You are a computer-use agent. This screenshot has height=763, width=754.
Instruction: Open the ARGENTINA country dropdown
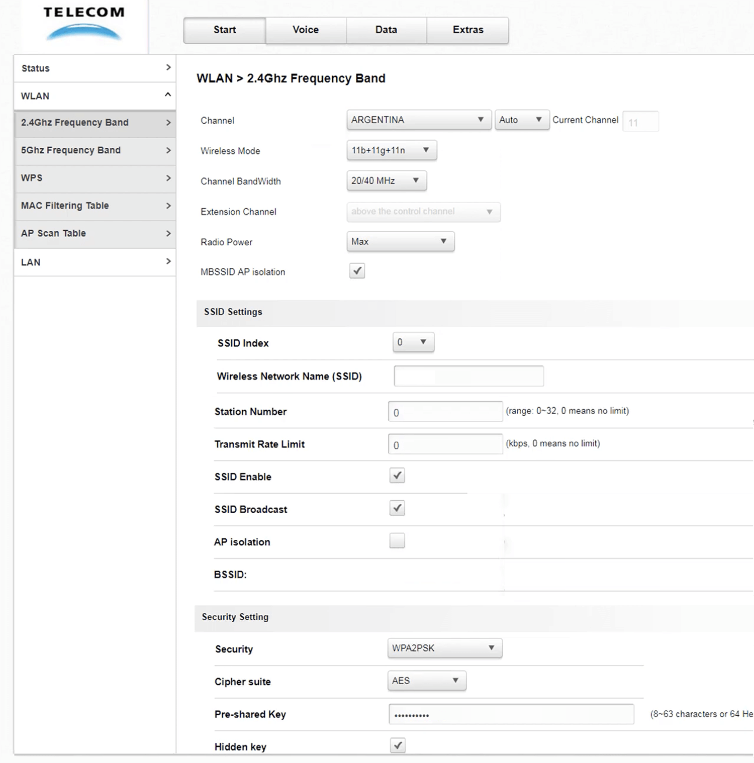click(418, 120)
